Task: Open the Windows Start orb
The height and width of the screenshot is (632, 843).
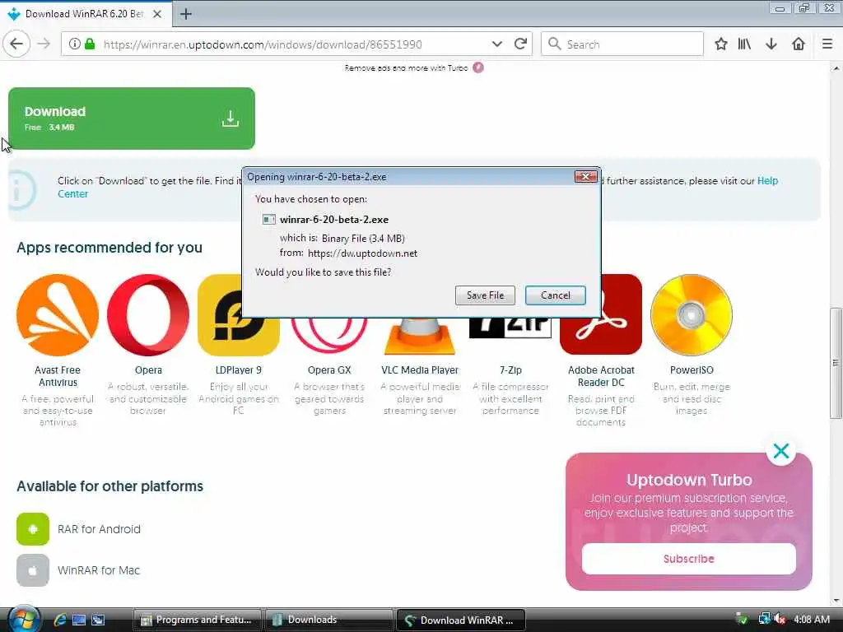Action: click(24, 619)
